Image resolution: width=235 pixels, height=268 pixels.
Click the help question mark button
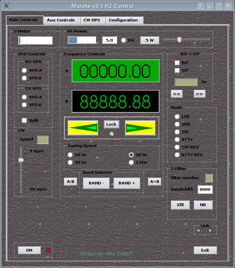coord(201,6)
